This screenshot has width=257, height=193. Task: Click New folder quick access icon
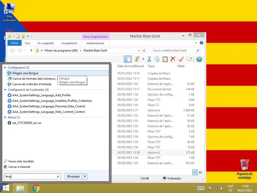click(x=23, y=36)
